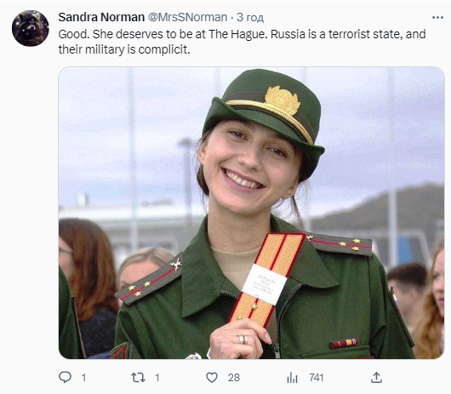Click the Sandra Norman display name
This screenshot has width=451, height=394.
click(x=101, y=18)
